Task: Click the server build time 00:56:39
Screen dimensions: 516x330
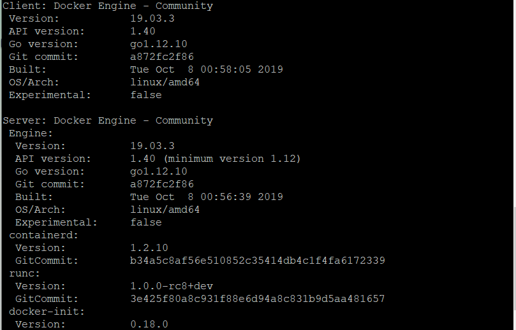Action: [226, 197]
